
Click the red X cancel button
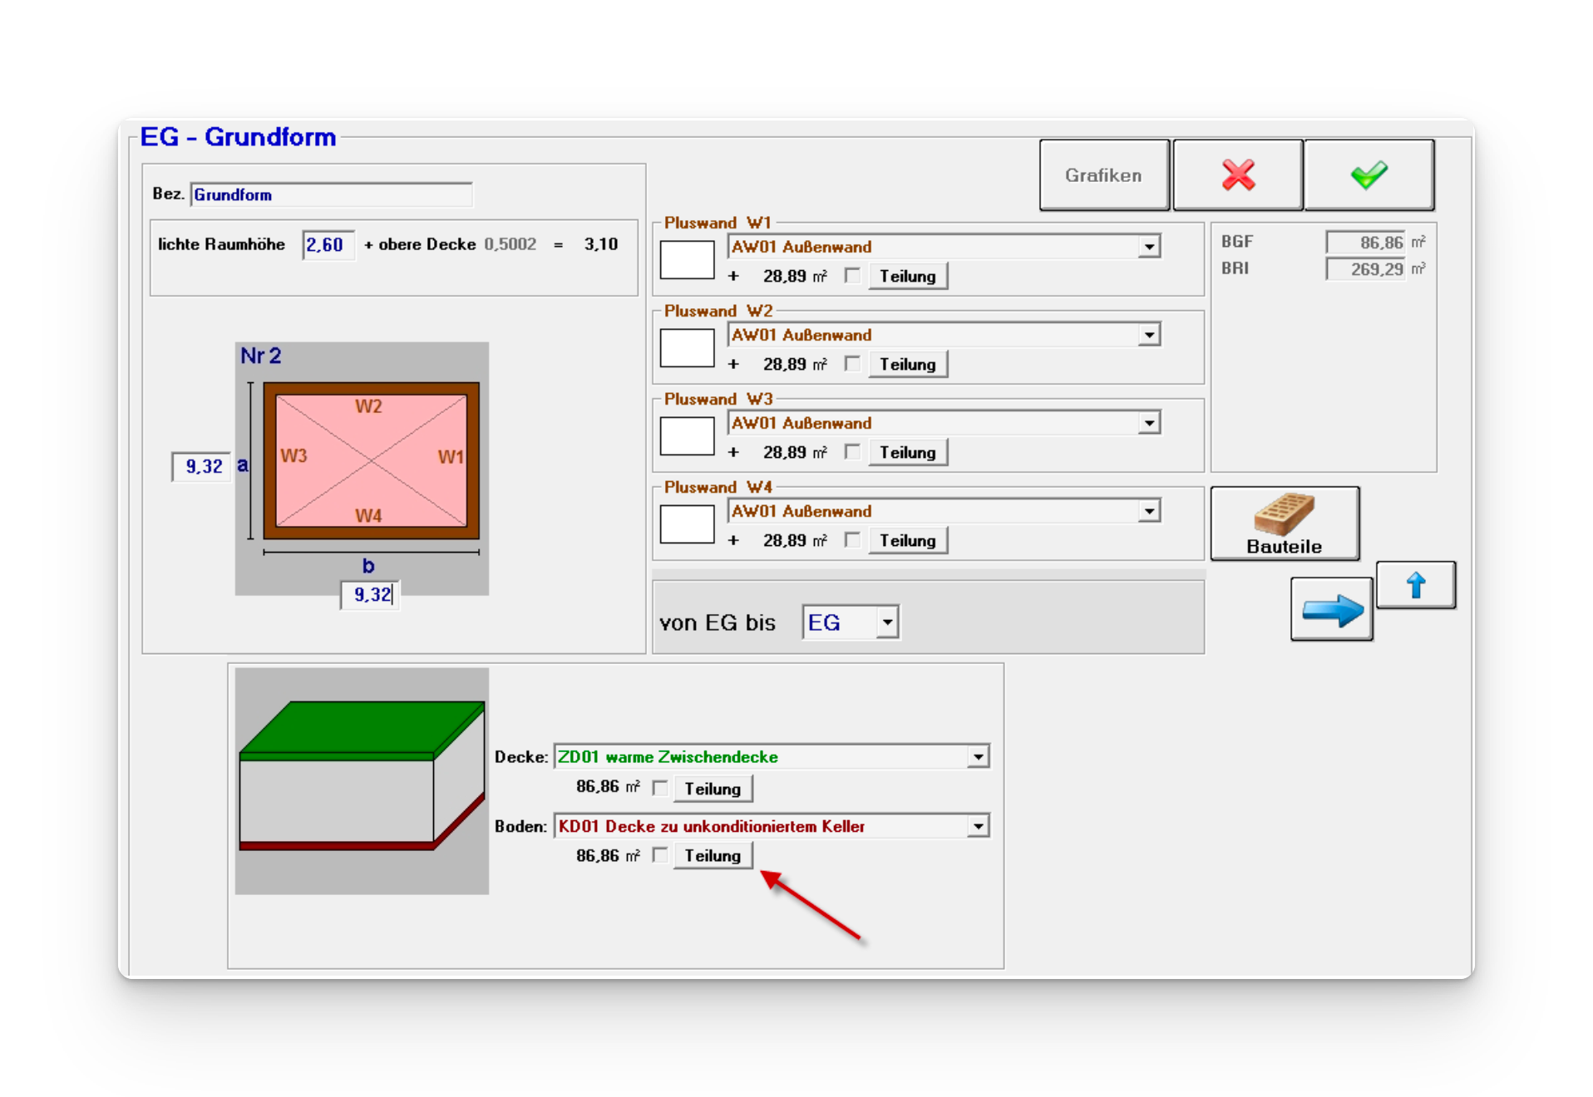[x=1237, y=175]
